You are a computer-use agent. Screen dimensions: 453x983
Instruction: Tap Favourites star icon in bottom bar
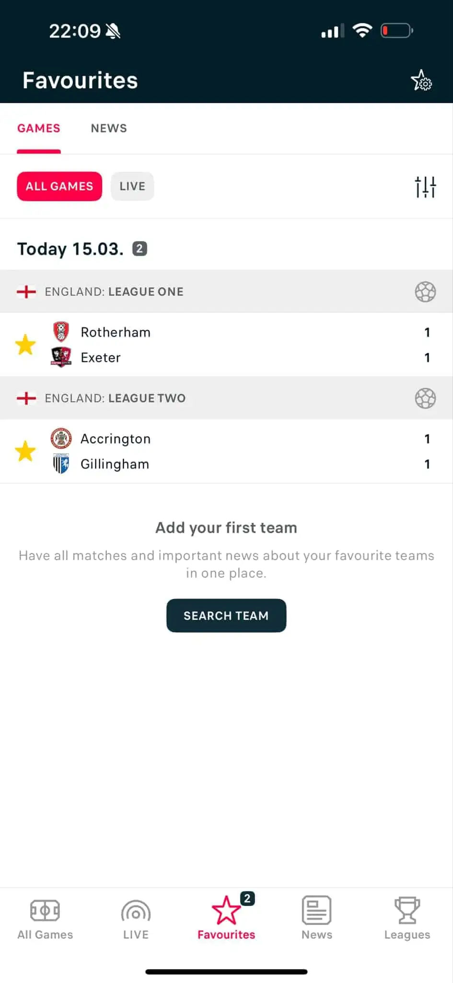[x=226, y=911]
